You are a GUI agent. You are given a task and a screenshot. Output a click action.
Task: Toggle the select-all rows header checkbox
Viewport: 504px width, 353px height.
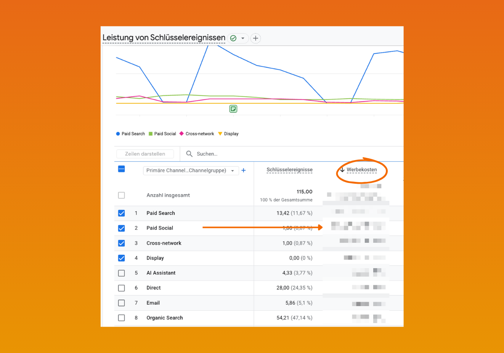pyautogui.click(x=122, y=169)
